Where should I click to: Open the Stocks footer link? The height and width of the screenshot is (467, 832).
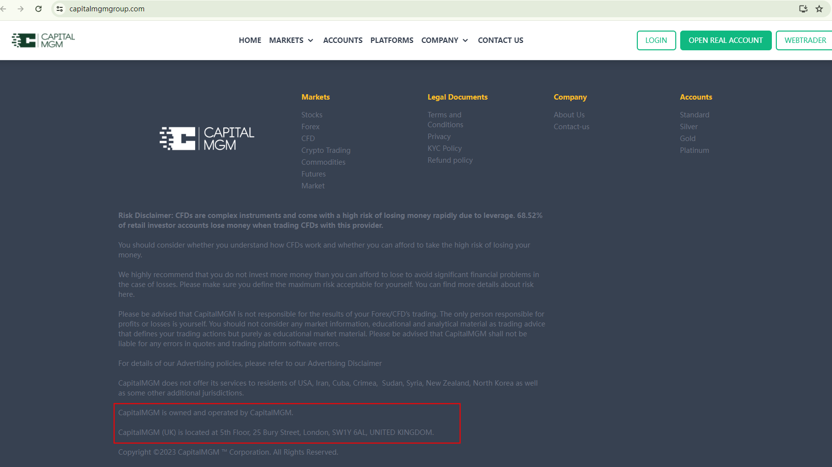coord(312,115)
